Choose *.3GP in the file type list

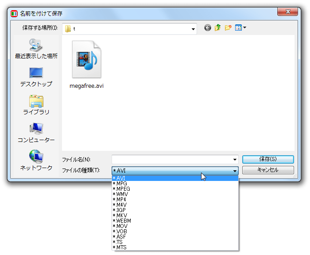[x=175, y=210]
